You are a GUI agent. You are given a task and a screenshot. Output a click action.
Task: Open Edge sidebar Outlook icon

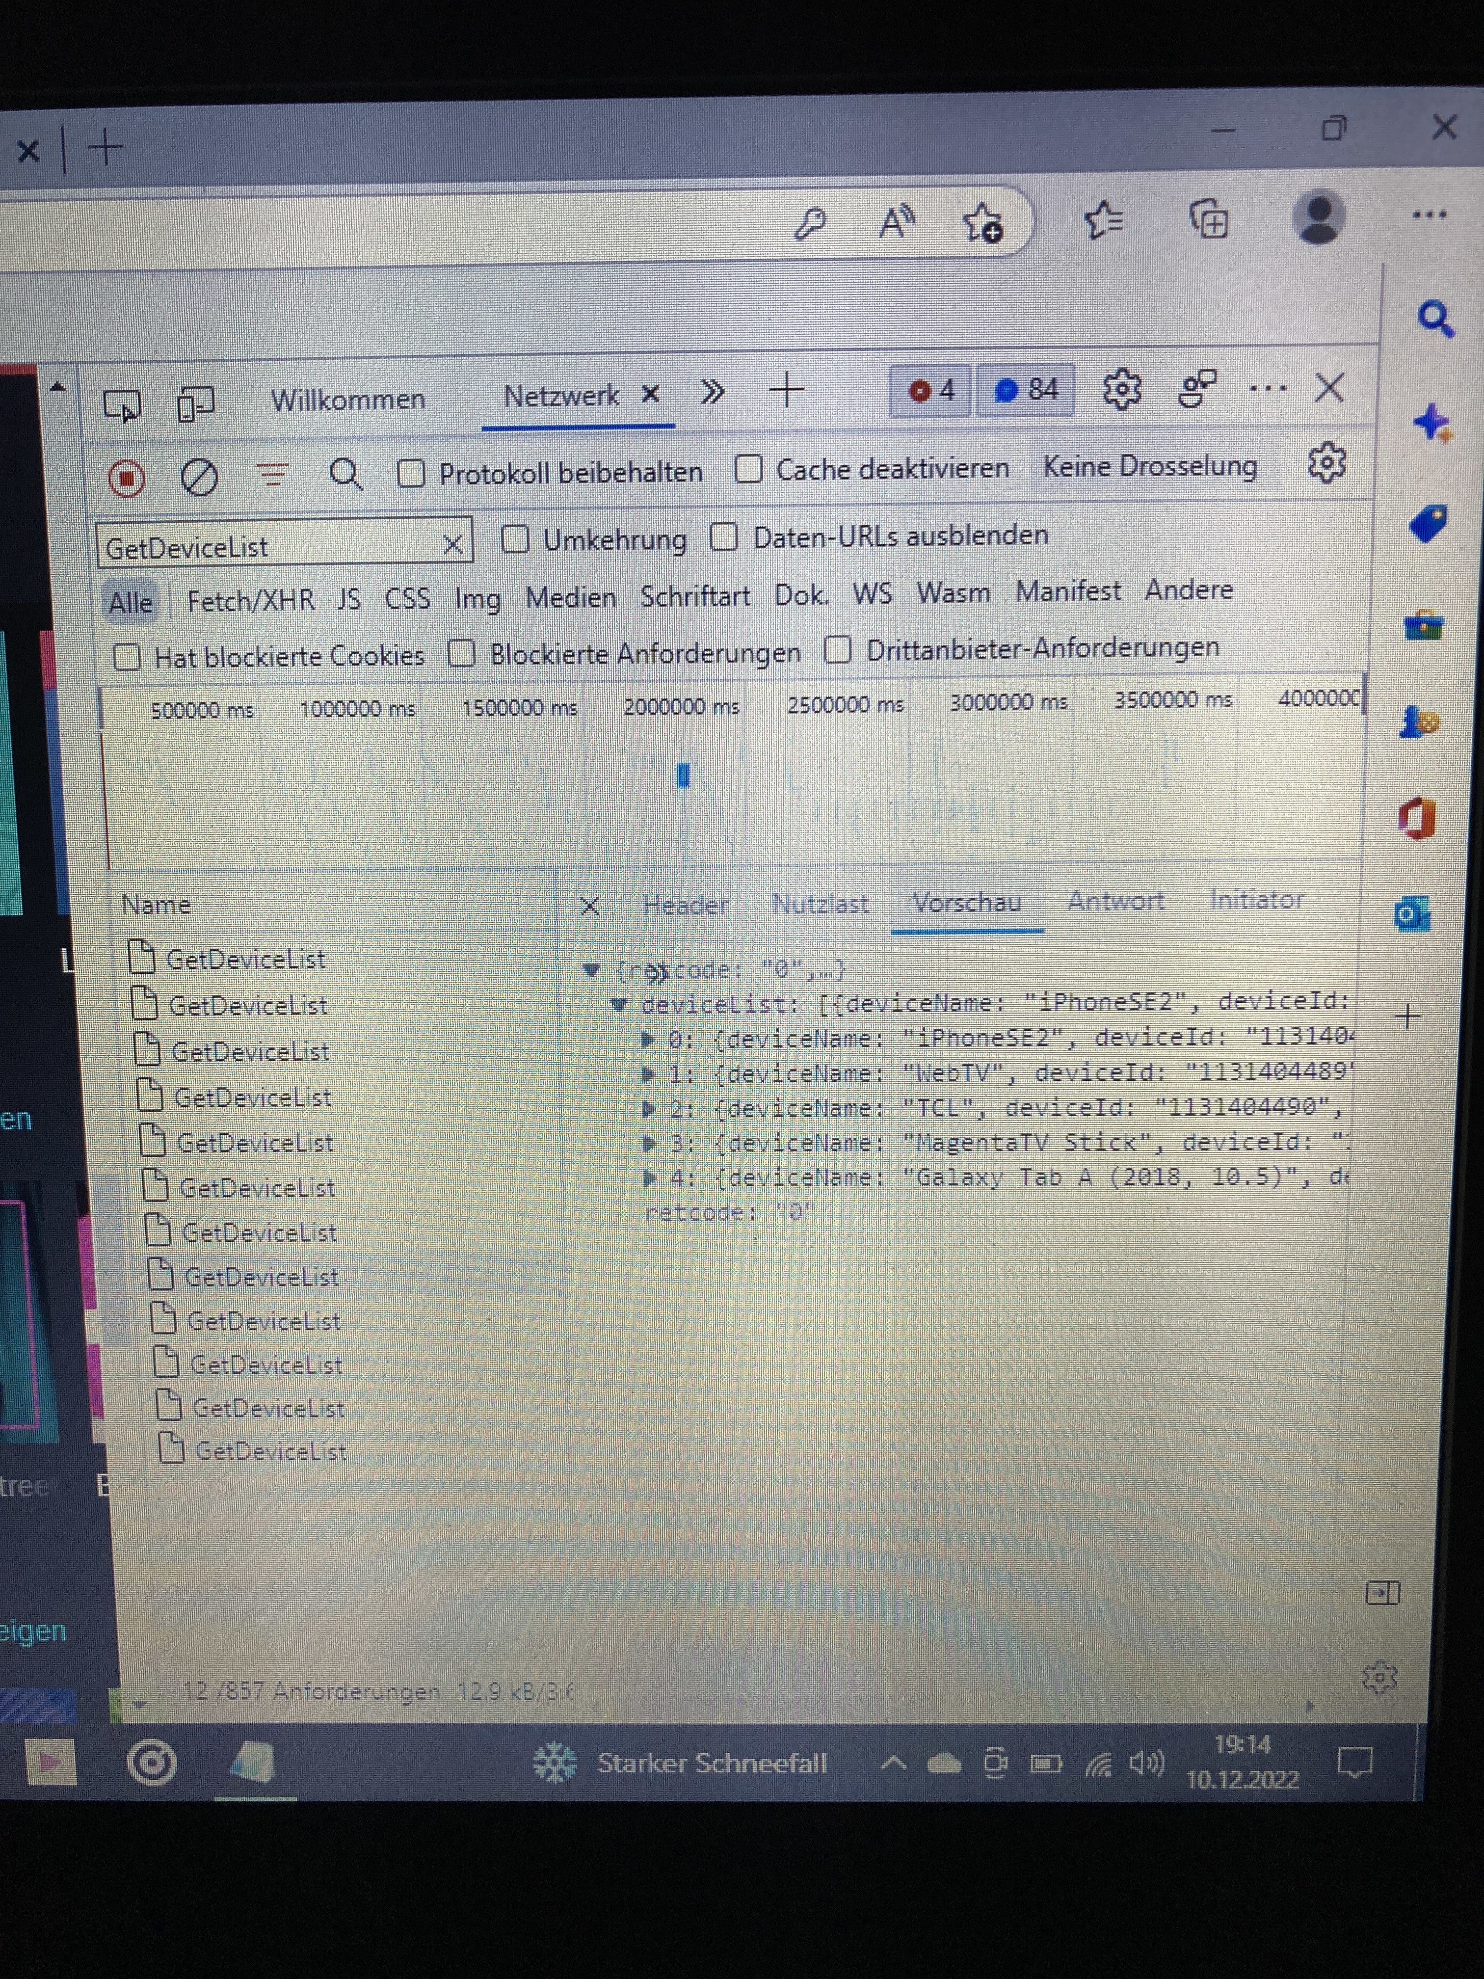[x=1412, y=913]
